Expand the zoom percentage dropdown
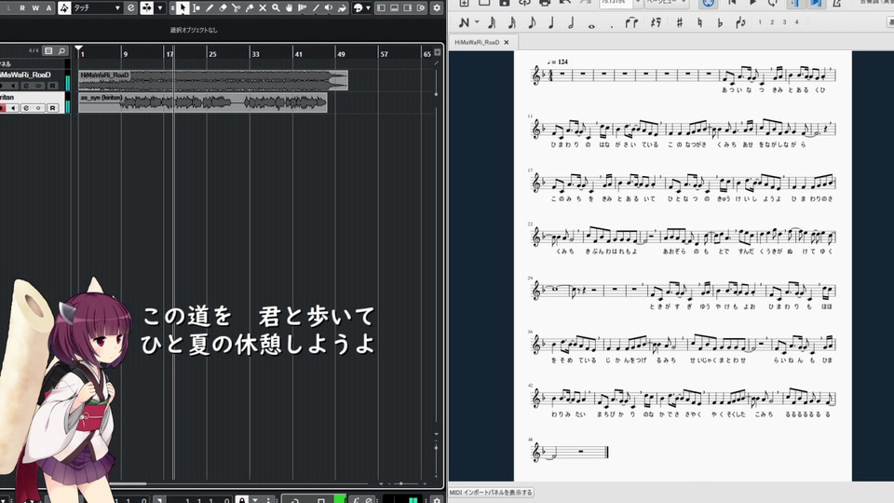This screenshot has height=503, width=894. tap(637, 2)
